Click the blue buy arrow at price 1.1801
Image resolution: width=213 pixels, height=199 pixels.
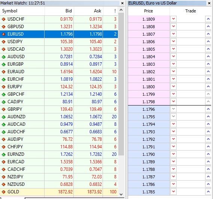click(208, 79)
